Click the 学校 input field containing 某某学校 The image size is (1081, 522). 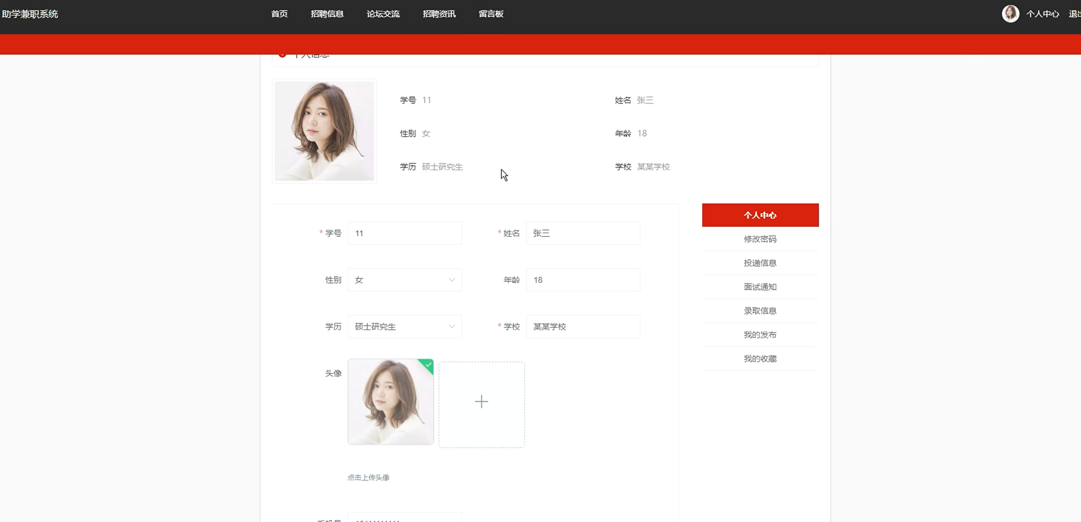click(583, 326)
